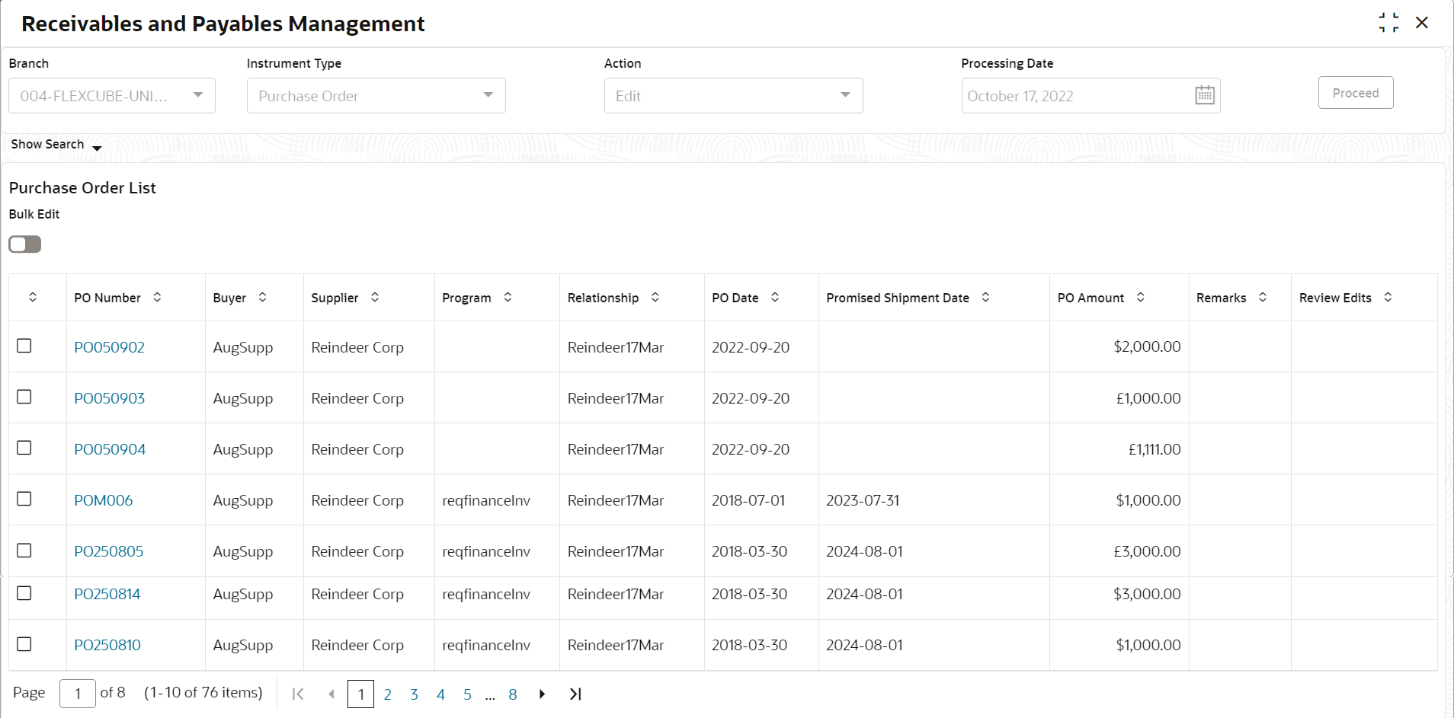Go to next page of results
1454x718 pixels.
[x=542, y=694]
